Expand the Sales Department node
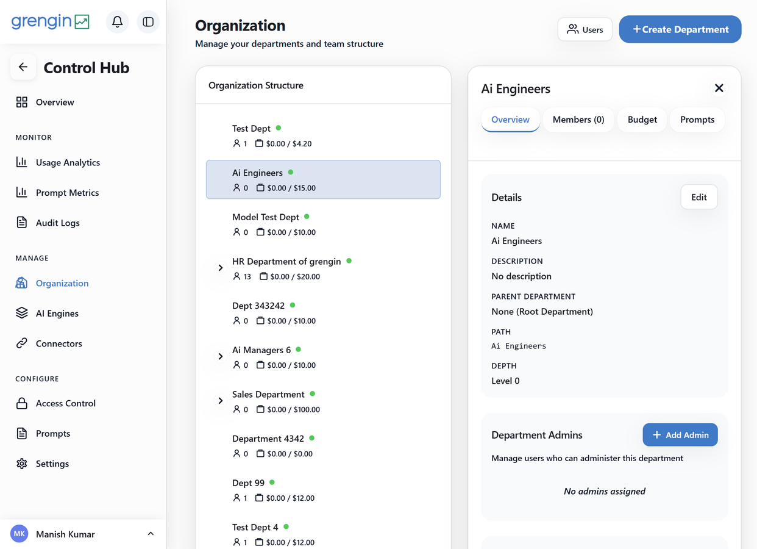The image size is (757, 549). [221, 401]
